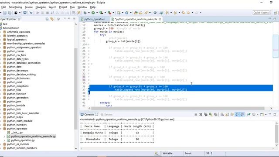Viewport: 279px width, 157px height.
Task: Click Remove Launch X icon in Console
Action: 201,114
